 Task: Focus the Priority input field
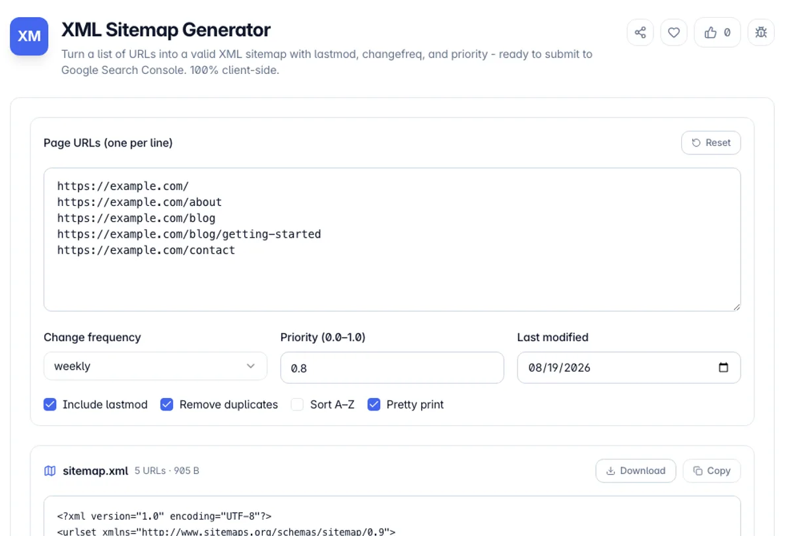[x=392, y=368]
